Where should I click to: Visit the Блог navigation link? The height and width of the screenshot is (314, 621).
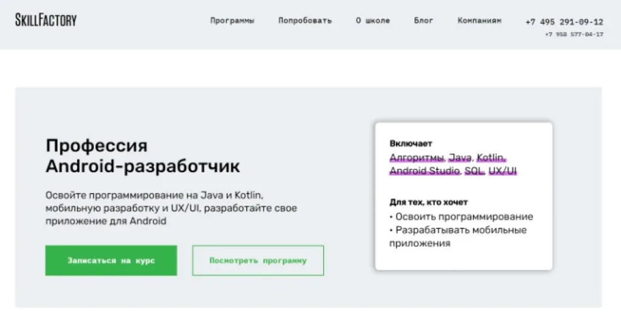click(423, 21)
